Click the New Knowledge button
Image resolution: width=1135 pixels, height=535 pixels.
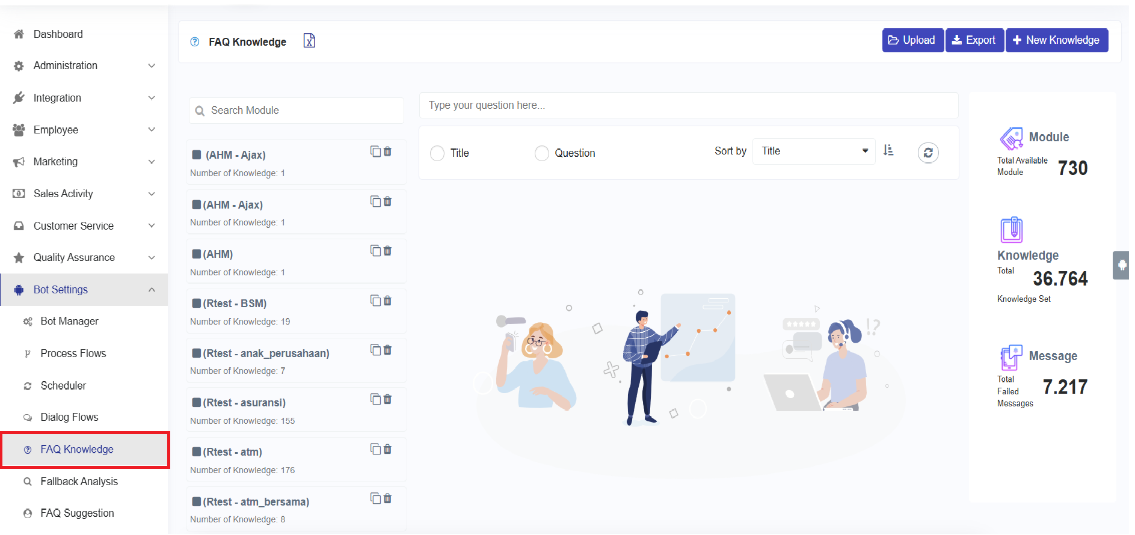pos(1056,40)
